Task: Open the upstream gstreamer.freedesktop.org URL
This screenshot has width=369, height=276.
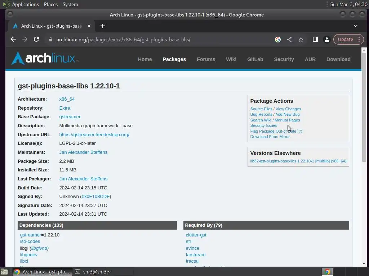Action: [x=94, y=135]
